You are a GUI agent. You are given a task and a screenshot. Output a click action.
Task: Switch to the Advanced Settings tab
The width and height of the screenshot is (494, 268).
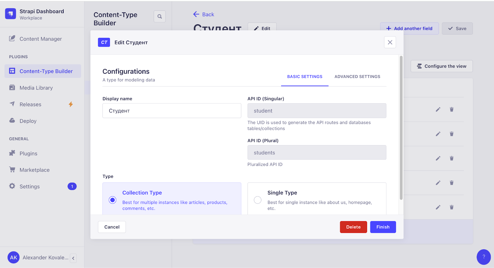click(357, 76)
